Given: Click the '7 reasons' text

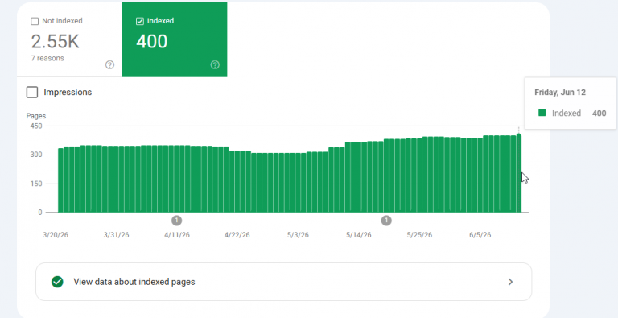Looking at the screenshot, I should point(47,58).
